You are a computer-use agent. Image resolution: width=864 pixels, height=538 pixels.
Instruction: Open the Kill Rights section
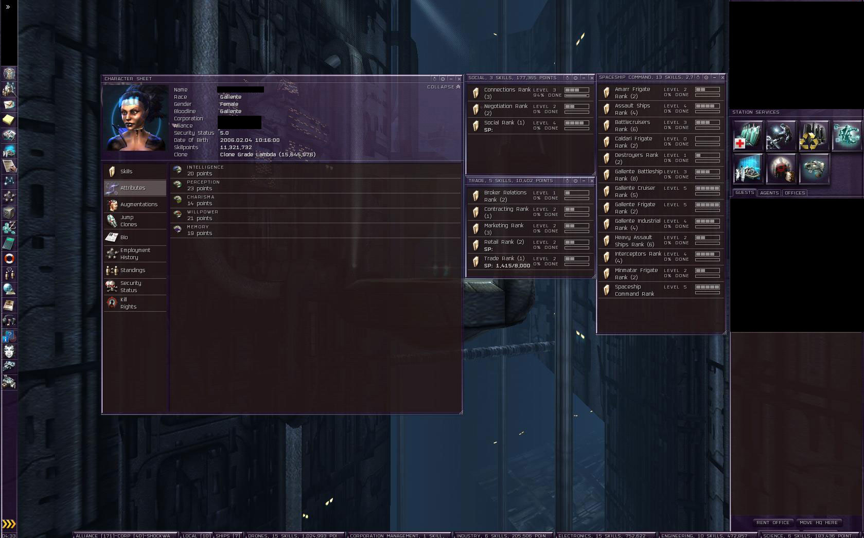point(135,303)
